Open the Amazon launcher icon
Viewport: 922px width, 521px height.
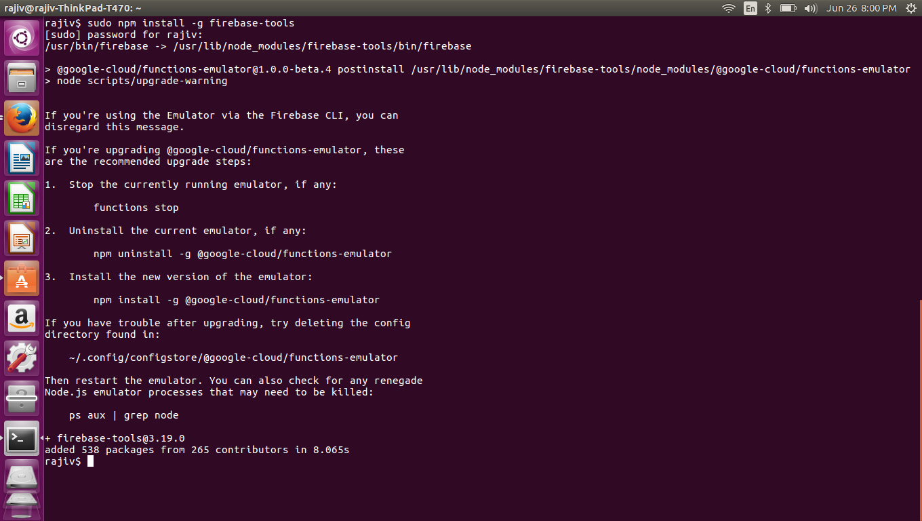pyautogui.click(x=22, y=318)
